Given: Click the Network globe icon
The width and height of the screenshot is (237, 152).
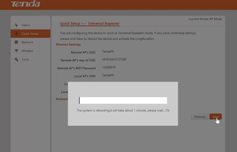Looking at the screenshot, I should point(16,42).
